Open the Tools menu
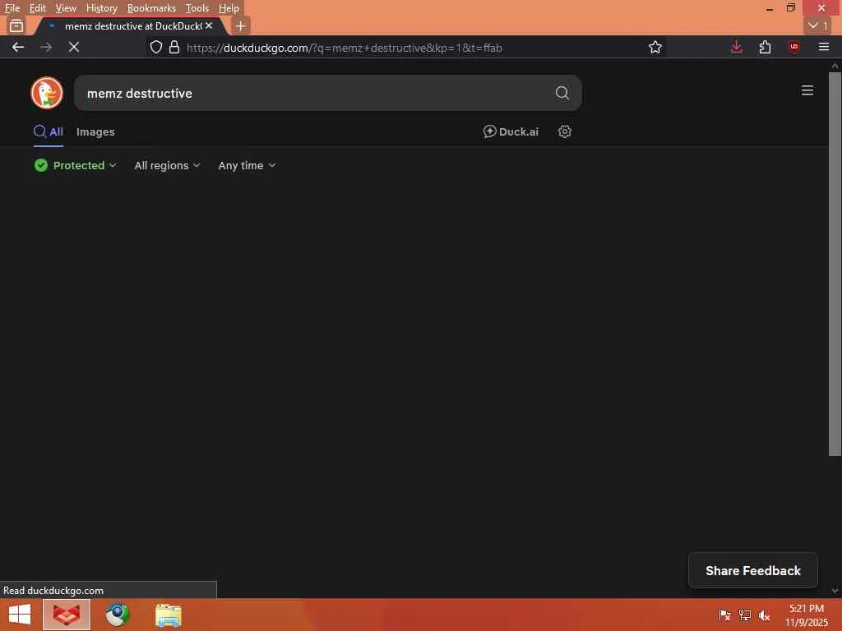 tap(197, 8)
